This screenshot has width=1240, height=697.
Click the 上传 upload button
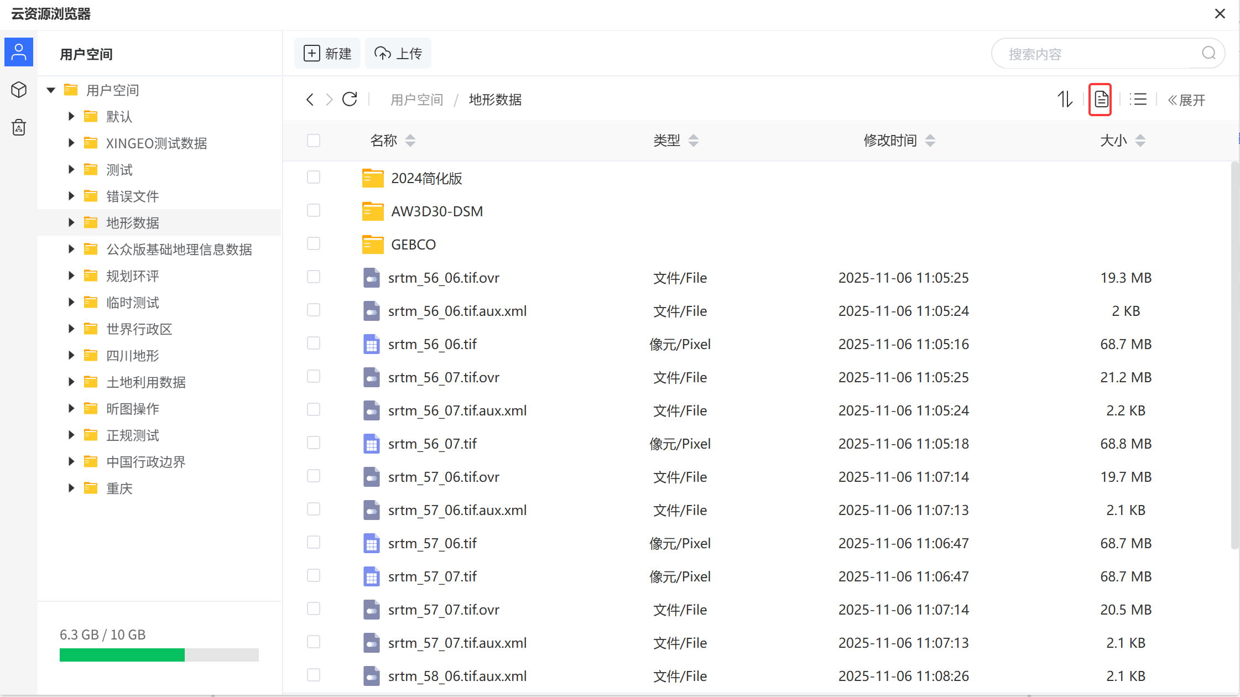(x=398, y=54)
